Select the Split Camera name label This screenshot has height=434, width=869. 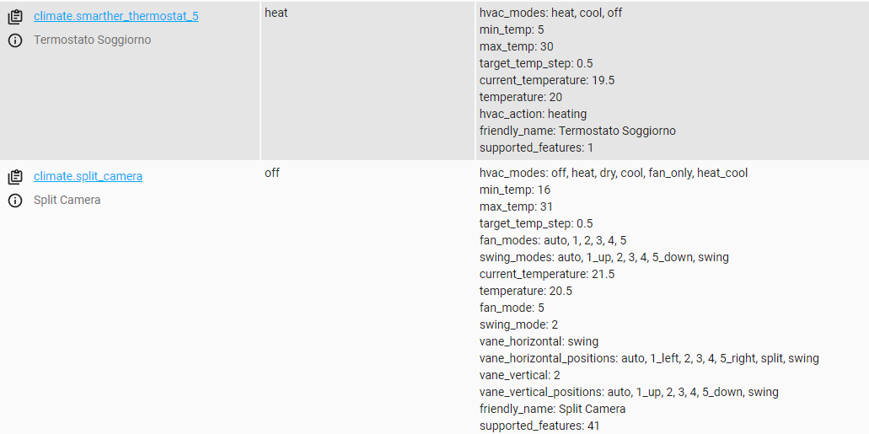pos(67,200)
